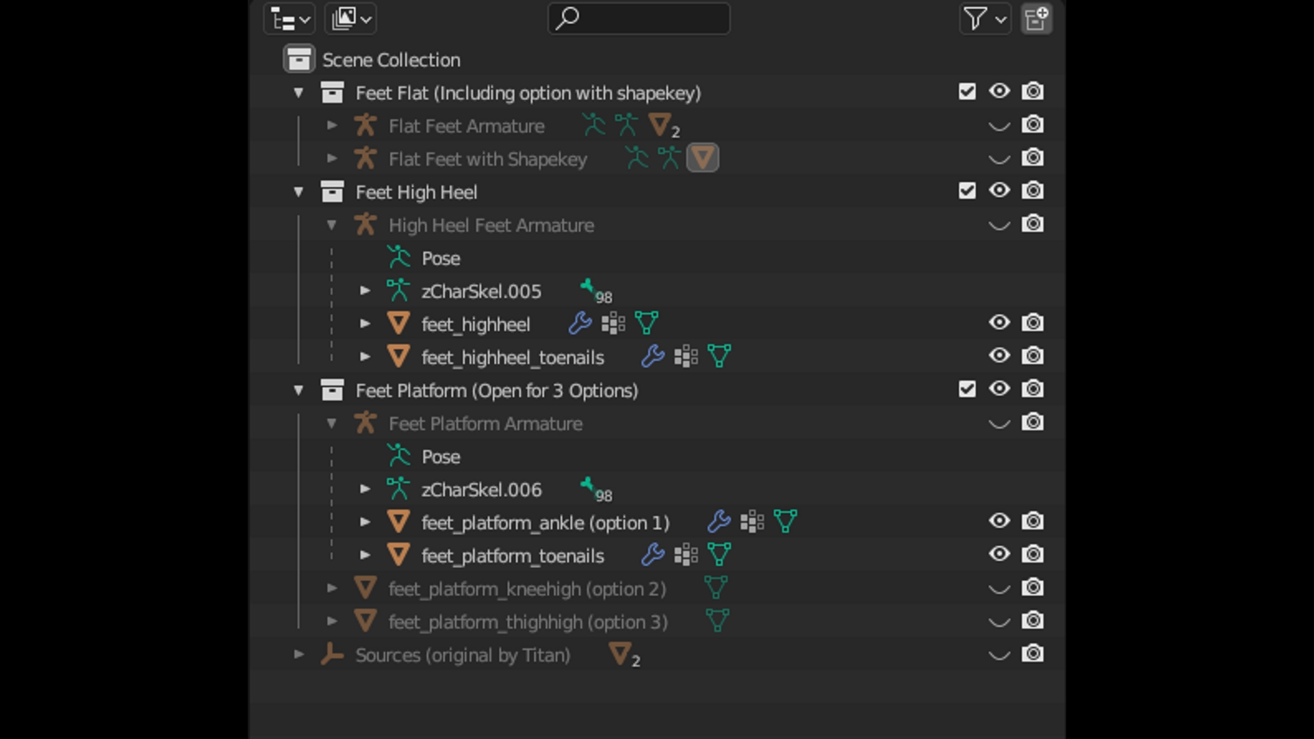Toggle render camera for Flat Feet Armature

[x=1033, y=125]
